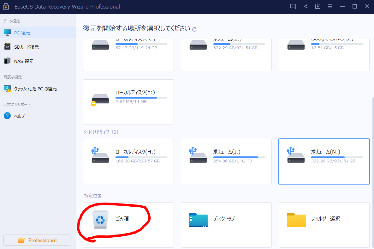Click the 外付けドライブ (3) section label
Image resolution: width=374 pixels, height=249 pixels.
pos(101,132)
